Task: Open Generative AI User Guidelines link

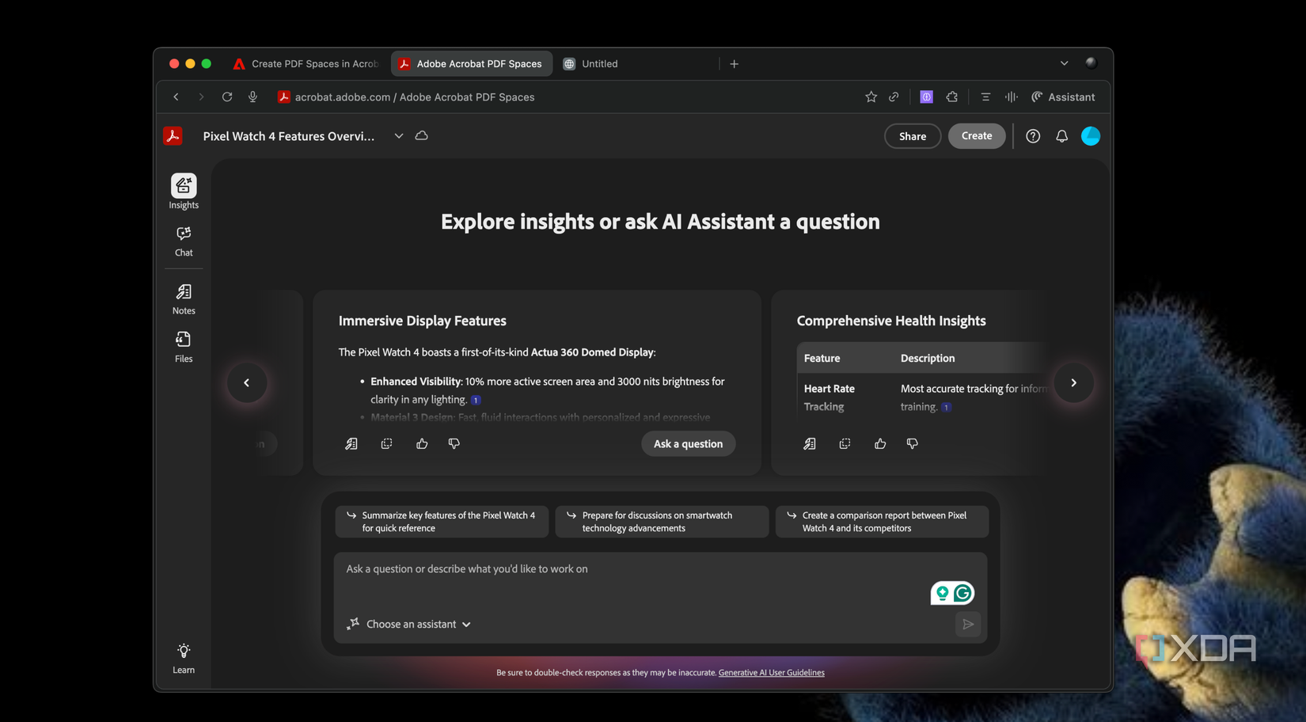Action: (771, 673)
